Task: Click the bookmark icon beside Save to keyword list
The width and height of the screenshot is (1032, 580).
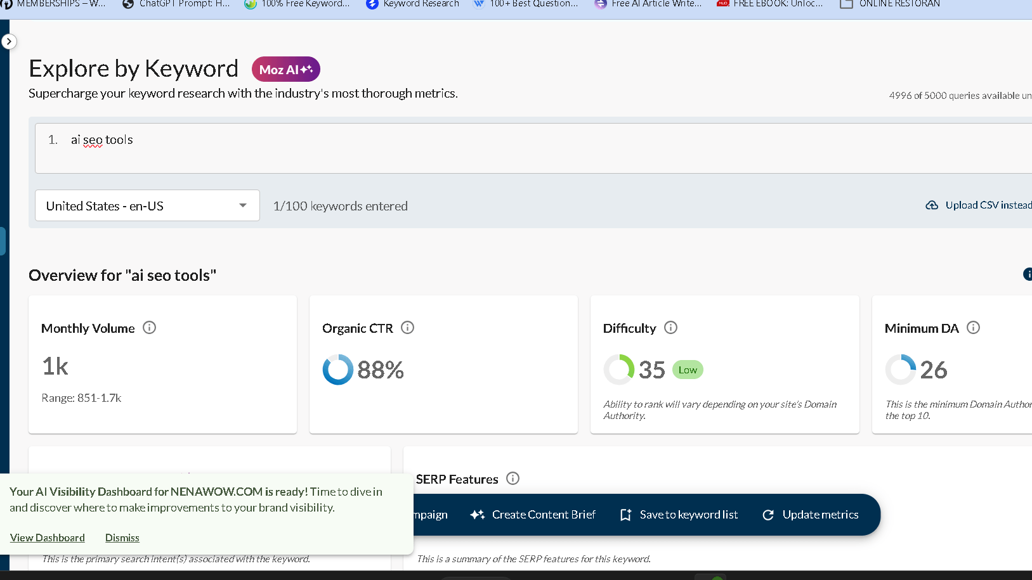Action: pos(625,515)
